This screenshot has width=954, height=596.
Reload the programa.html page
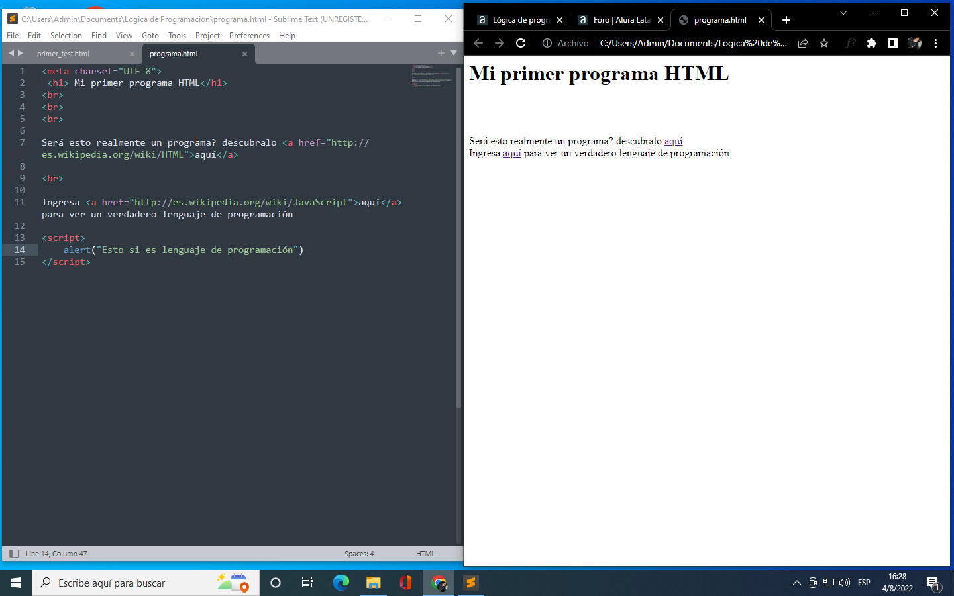click(521, 43)
